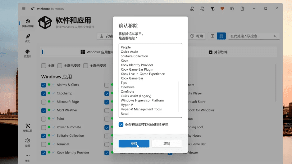Image resolution: width=292 pixels, height=164 pixels.
Task: Switch to 外部软件 tab
Action: pyautogui.click(x=218, y=52)
